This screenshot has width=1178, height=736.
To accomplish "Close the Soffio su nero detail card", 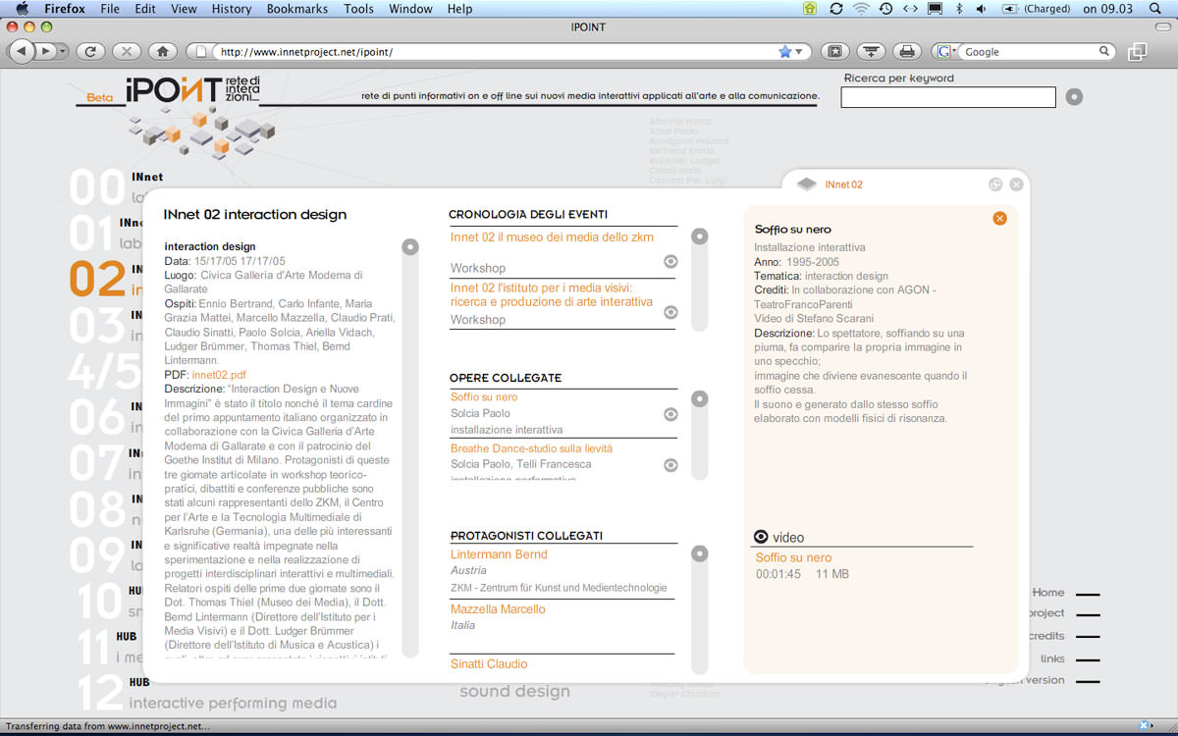I will (999, 218).
